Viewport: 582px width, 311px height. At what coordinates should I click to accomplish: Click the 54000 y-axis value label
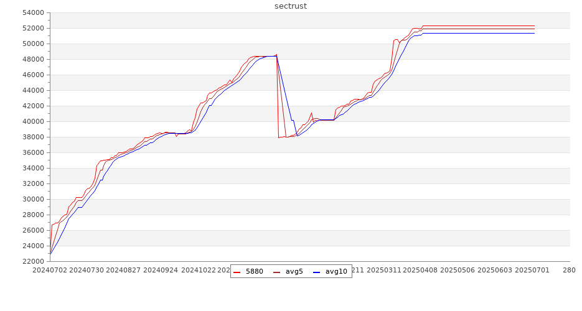click(x=33, y=12)
